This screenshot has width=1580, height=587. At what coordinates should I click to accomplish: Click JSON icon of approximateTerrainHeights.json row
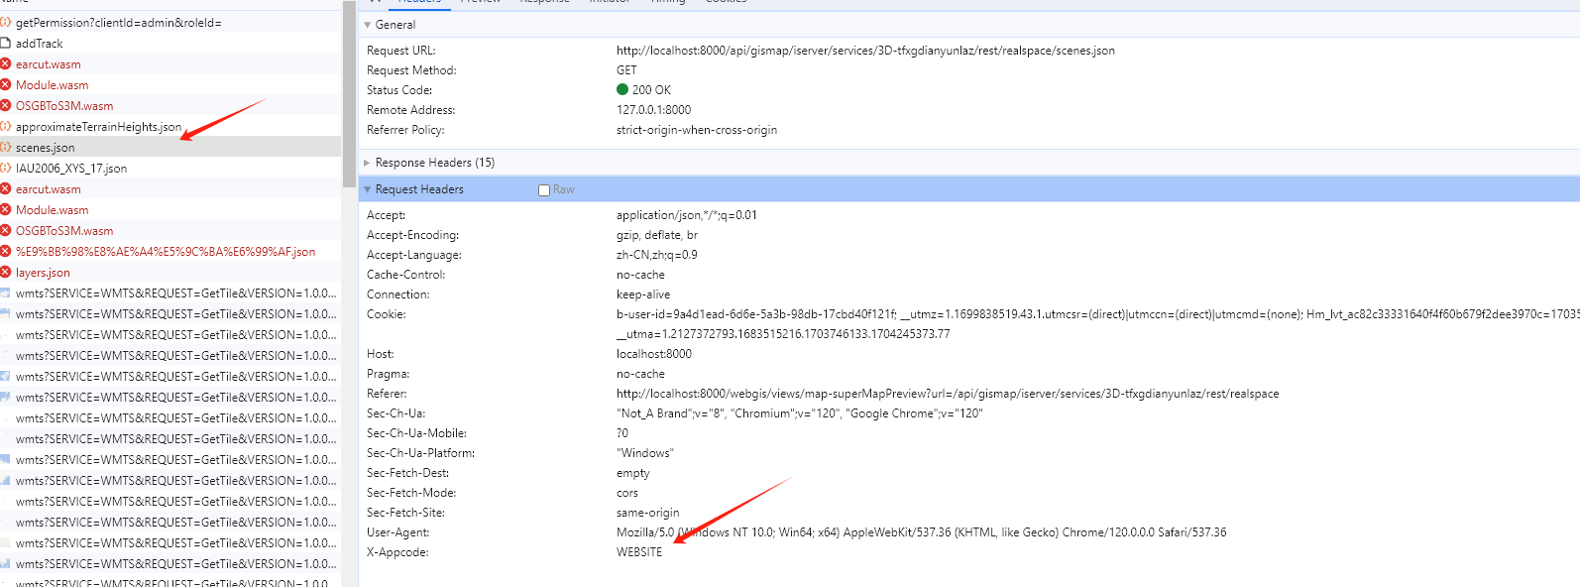click(5, 126)
